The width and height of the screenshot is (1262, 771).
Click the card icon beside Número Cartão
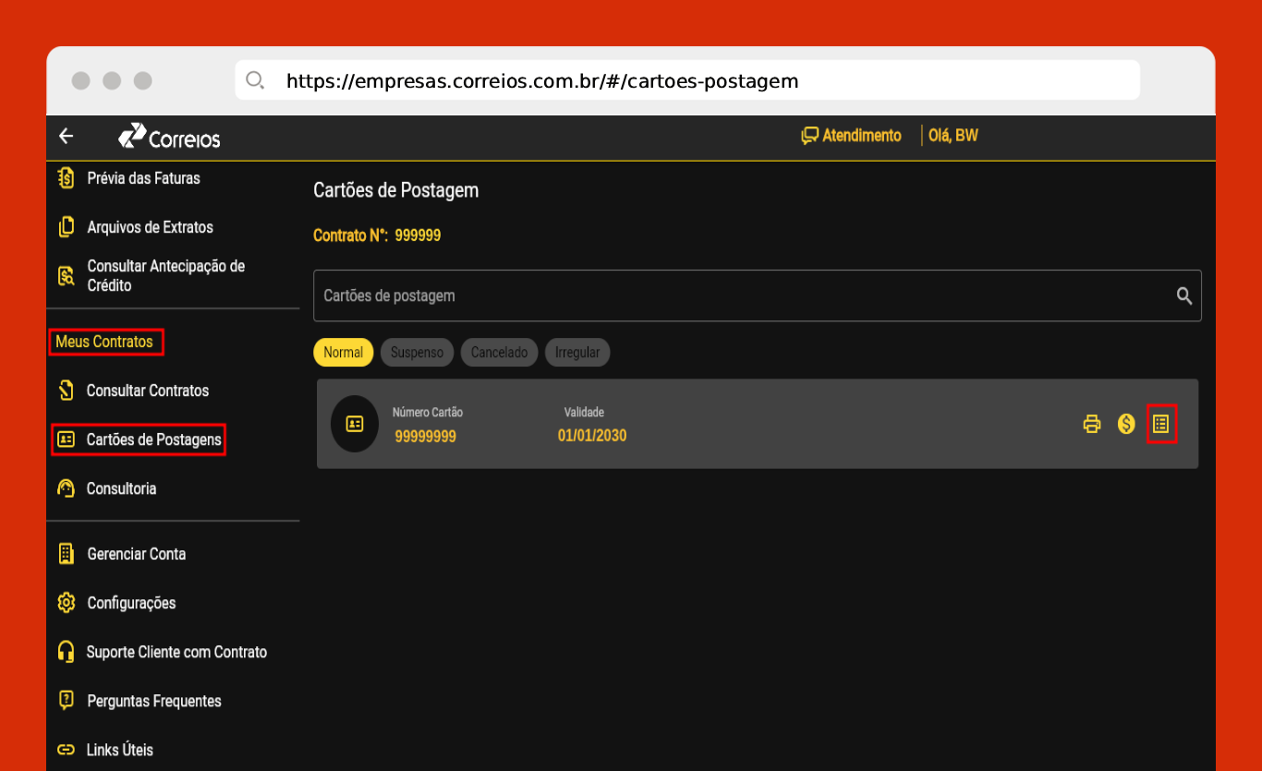point(355,424)
